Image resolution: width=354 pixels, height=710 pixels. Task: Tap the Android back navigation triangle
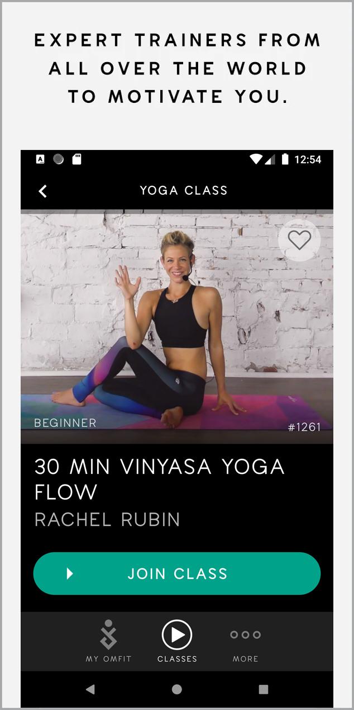click(90, 689)
